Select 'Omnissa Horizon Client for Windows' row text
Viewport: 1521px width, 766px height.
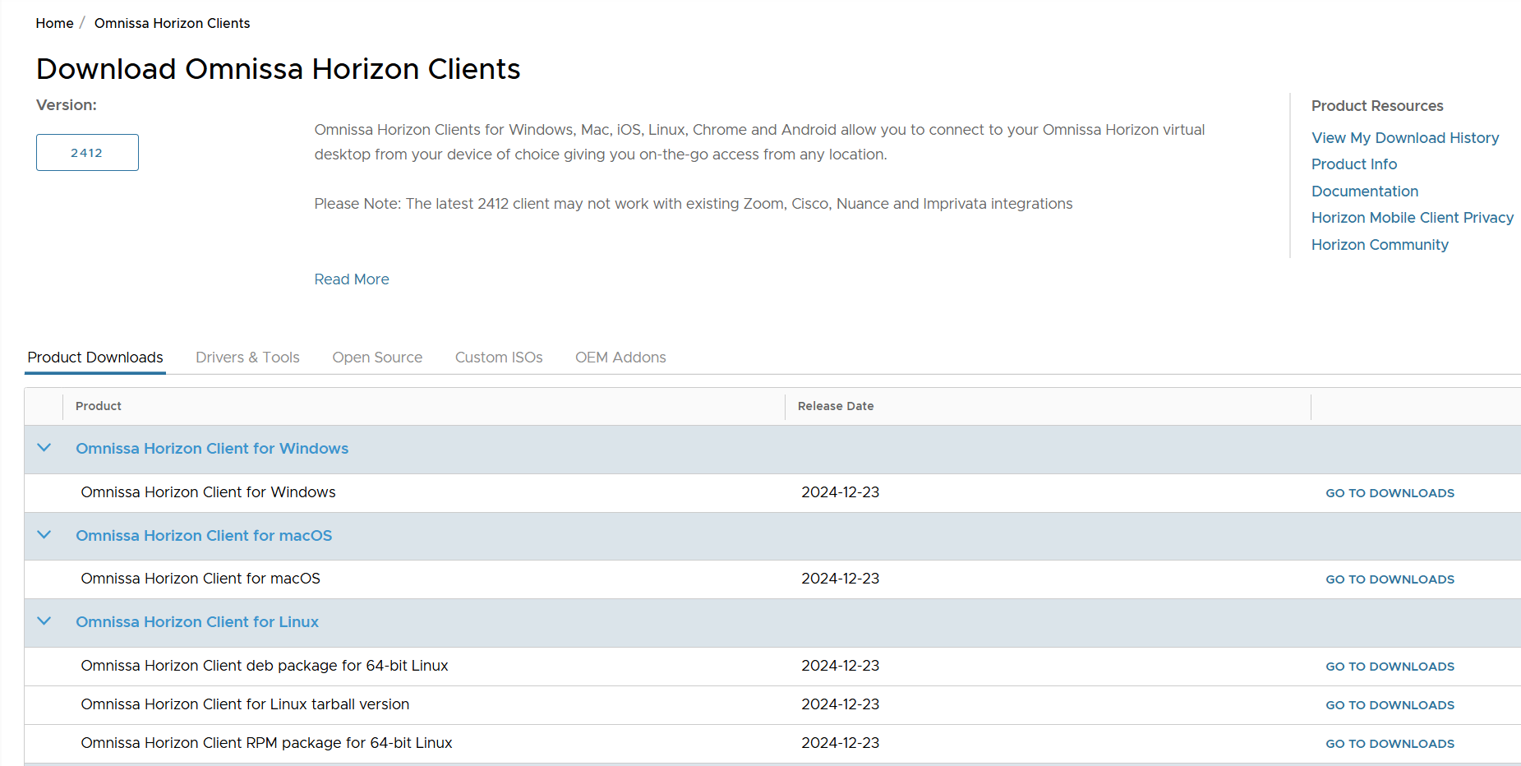click(x=208, y=492)
